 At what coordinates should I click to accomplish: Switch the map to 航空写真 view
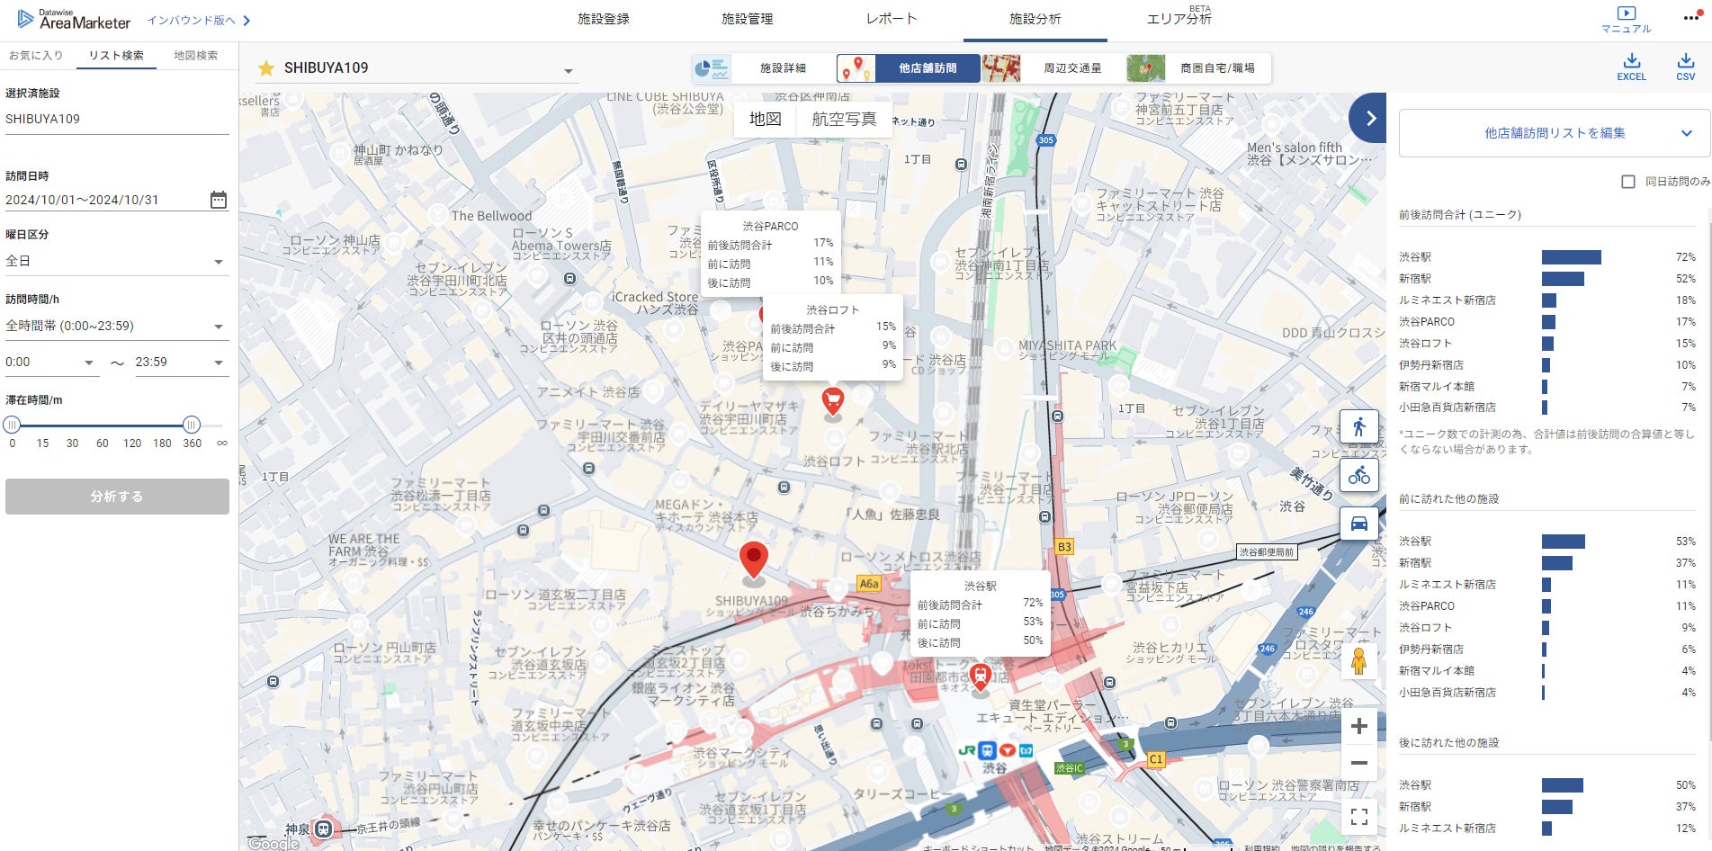(x=844, y=119)
